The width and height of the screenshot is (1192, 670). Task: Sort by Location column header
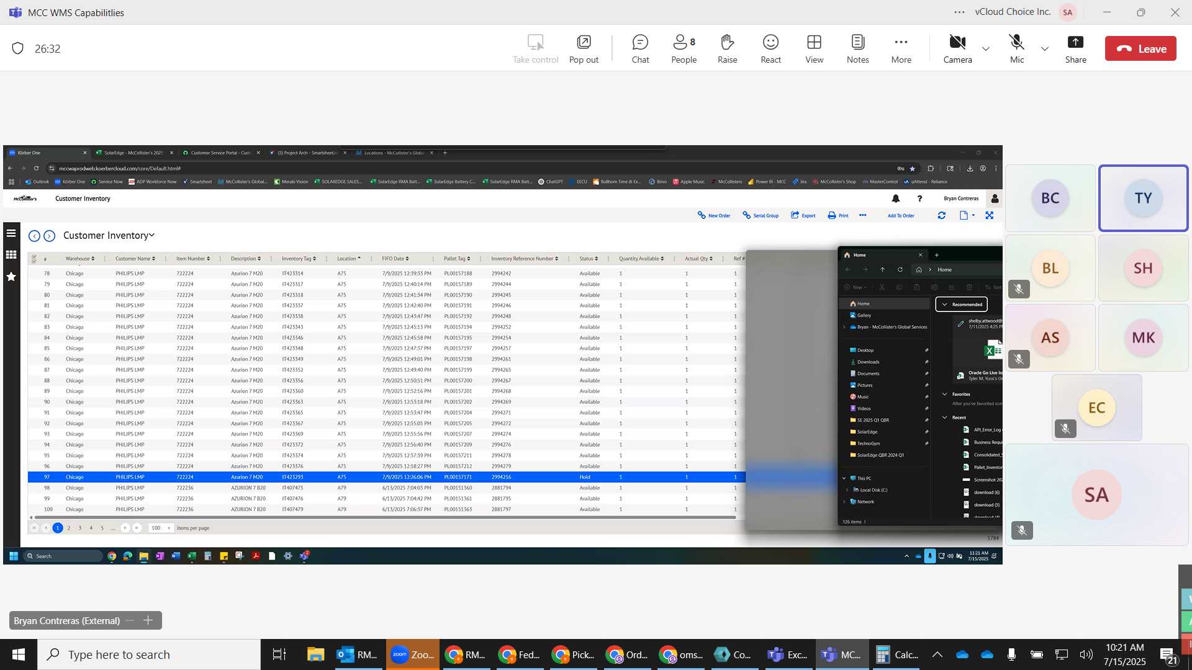point(348,259)
